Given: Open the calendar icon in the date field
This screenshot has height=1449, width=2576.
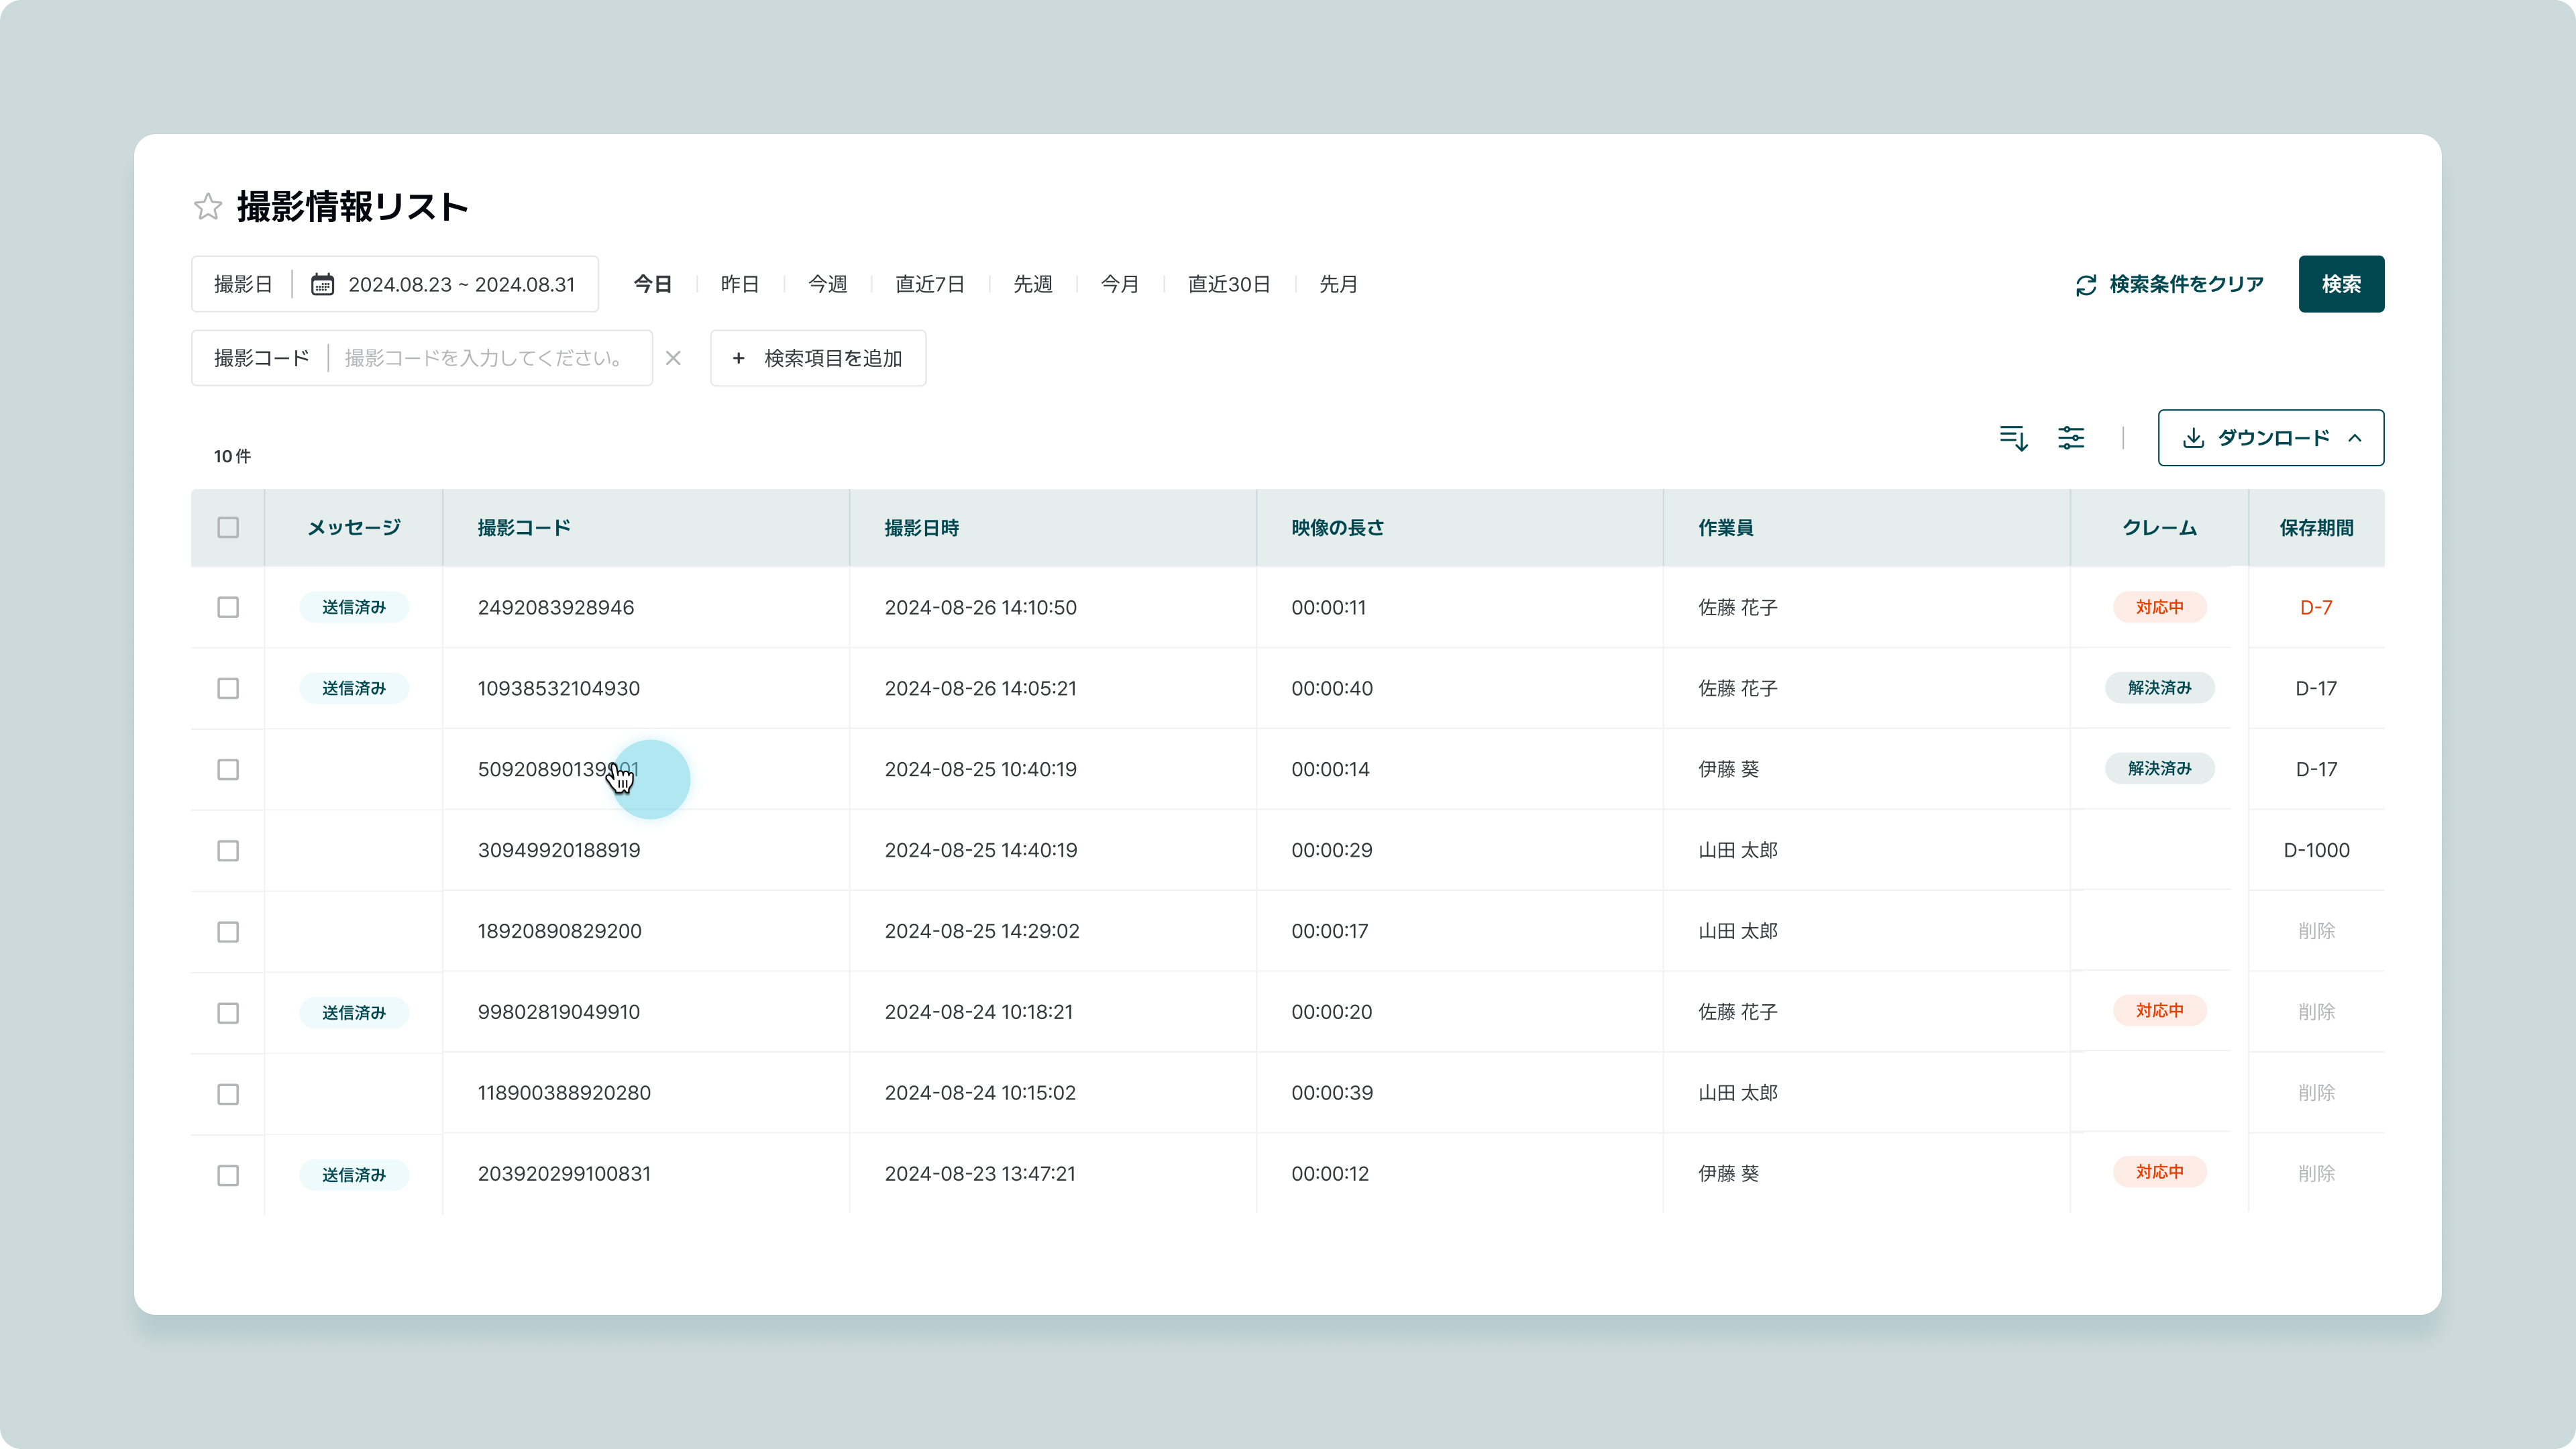Looking at the screenshot, I should [322, 284].
